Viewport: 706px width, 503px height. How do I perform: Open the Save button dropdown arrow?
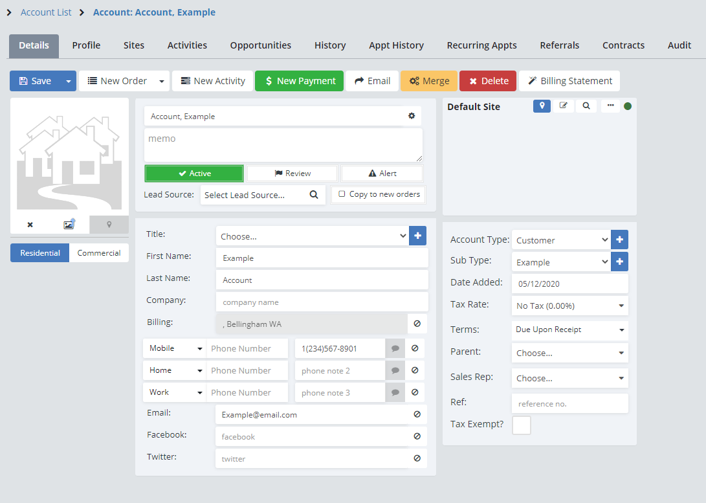(68, 81)
